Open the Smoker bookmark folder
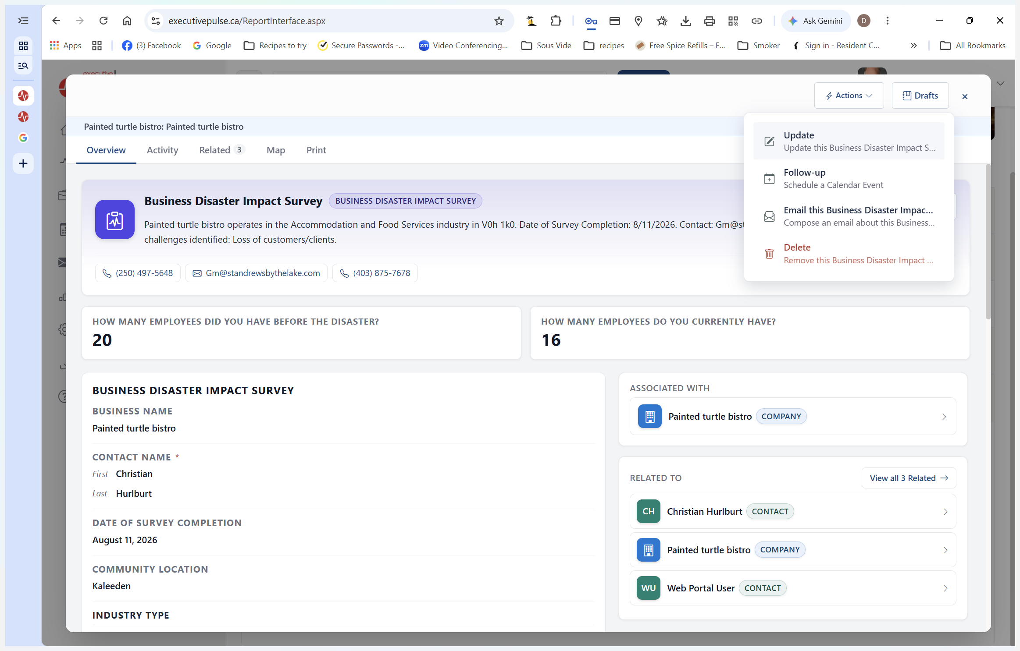The width and height of the screenshot is (1020, 651). (759, 46)
